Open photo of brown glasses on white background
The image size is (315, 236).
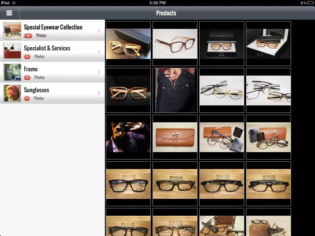pos(175,44)
